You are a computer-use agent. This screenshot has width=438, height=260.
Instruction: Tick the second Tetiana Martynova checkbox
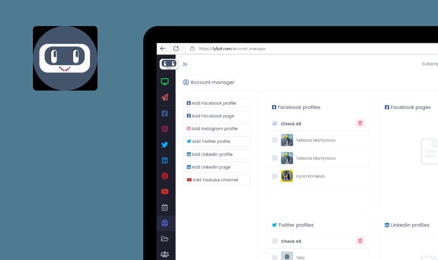[275, 158]
